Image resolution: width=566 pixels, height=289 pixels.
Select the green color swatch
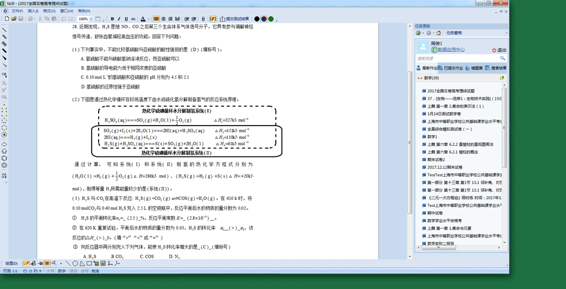(271, 19)
